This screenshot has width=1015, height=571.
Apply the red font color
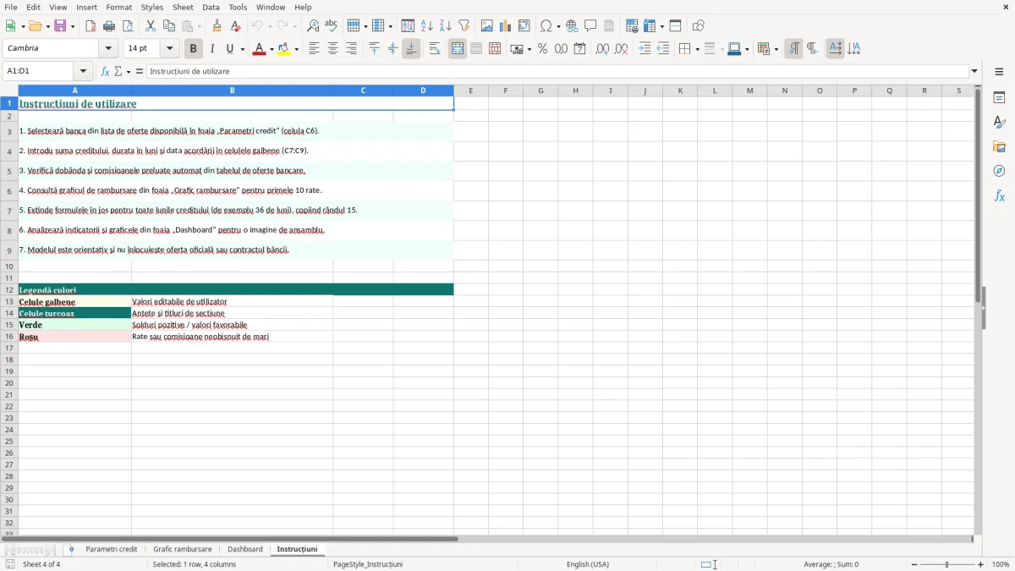tap(260, 49)
